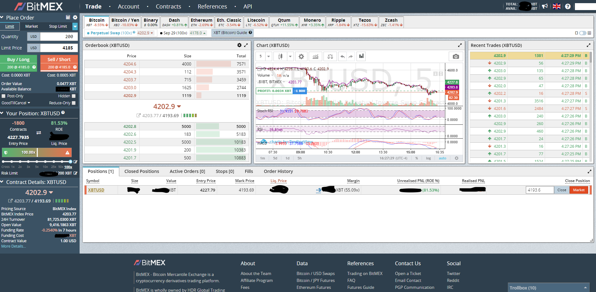
Task: Click the chart snapshot camera icon
Action: pos(455,56)
